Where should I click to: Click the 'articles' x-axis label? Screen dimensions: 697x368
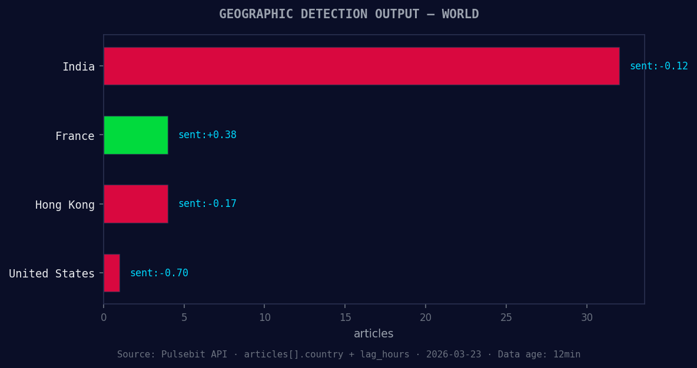click(x=373, y=333)
